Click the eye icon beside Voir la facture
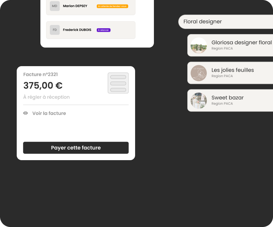Screen dimensions: 273x227 (25, 113)
